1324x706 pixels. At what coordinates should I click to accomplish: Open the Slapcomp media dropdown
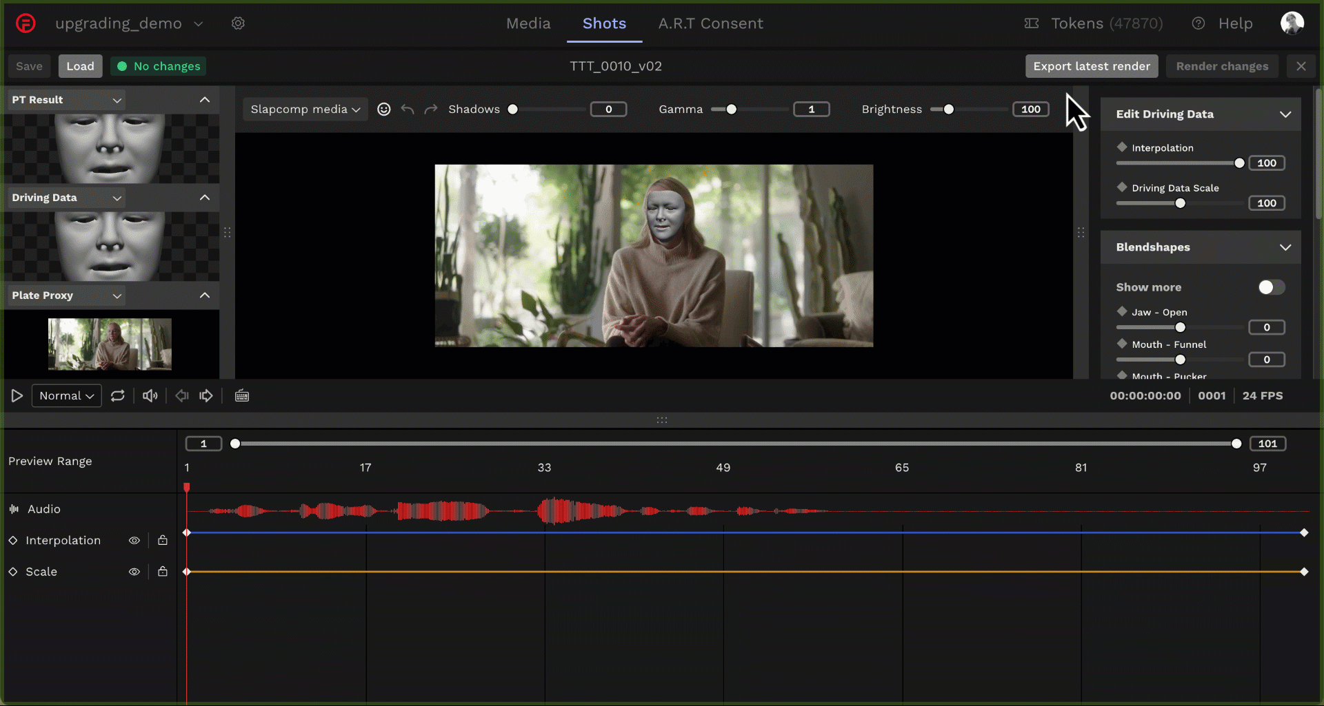[x=305, y=110]
